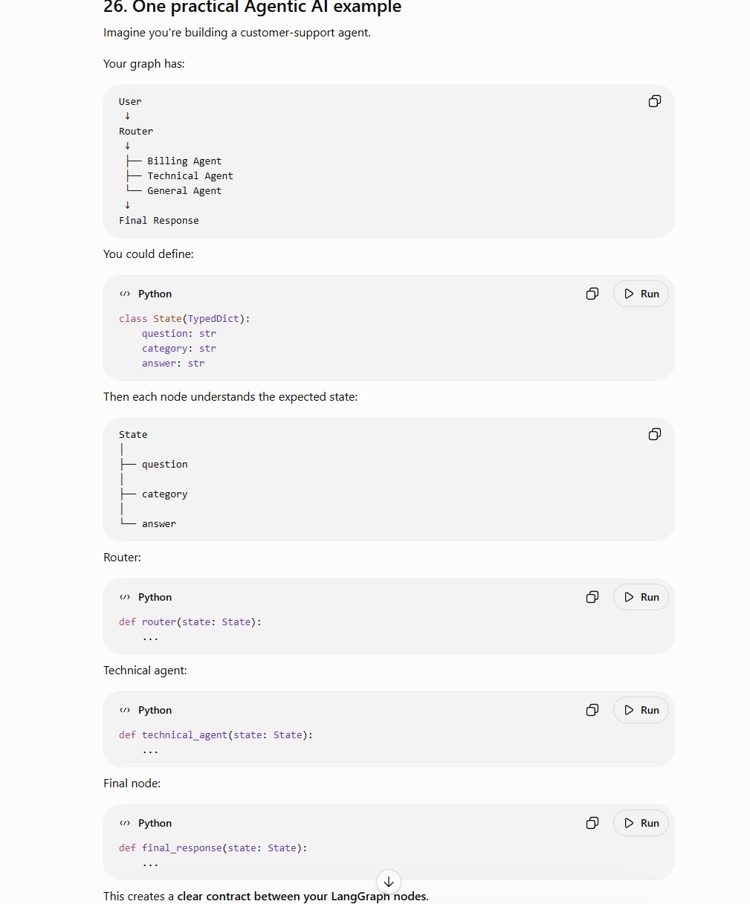750x904 pixels.
Task: Copy the final_response code block
Action: point(592,823)
